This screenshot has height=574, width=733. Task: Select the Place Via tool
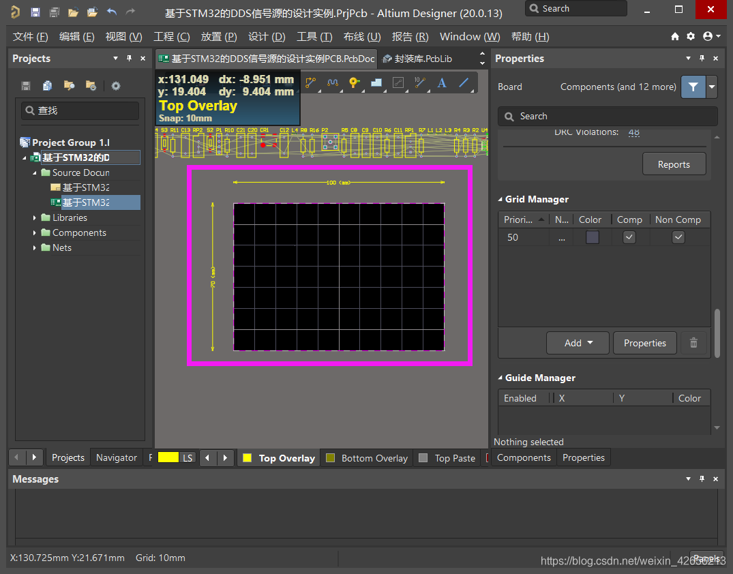[x=355, y=83]
